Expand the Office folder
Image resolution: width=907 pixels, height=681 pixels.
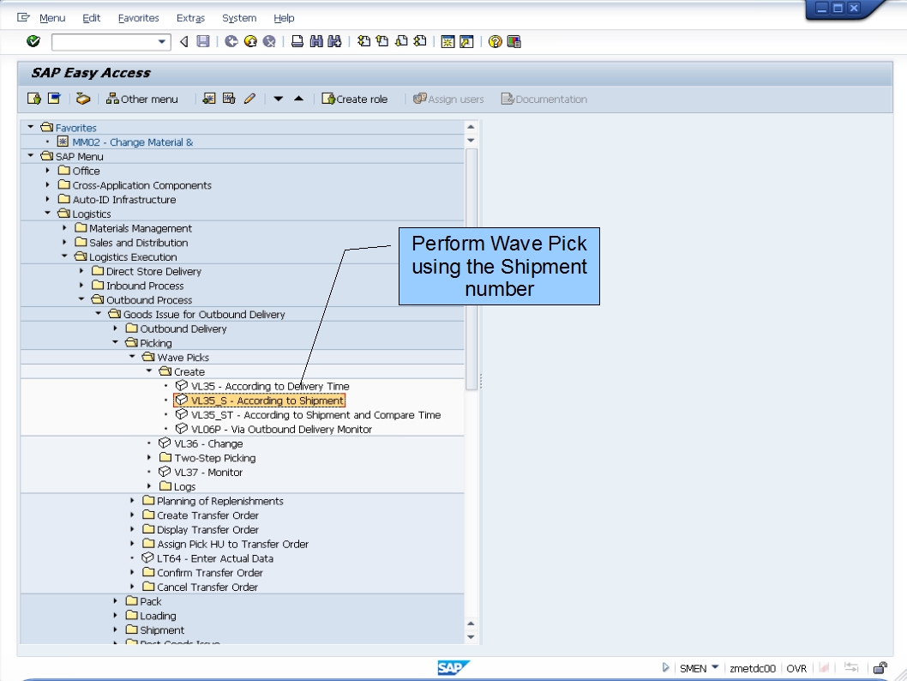tap(48, 171)
